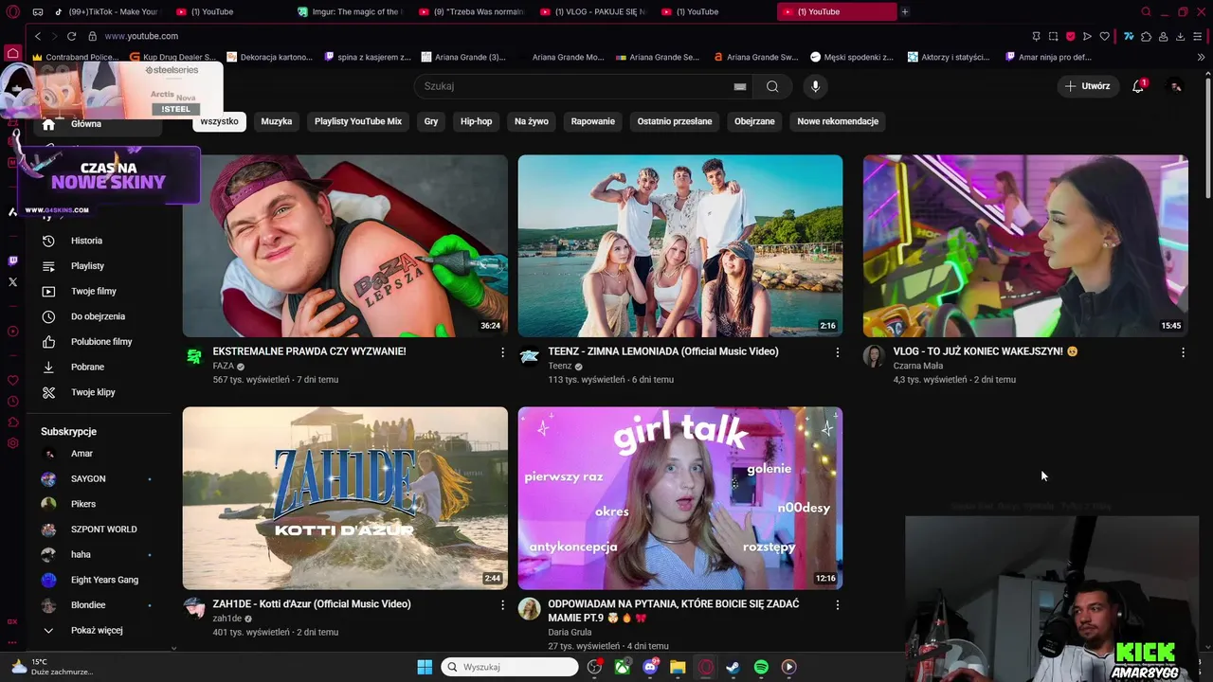Open the Teenz channel avatar
The width and height of the screenshot is (1213, 682).
[530, 356]
